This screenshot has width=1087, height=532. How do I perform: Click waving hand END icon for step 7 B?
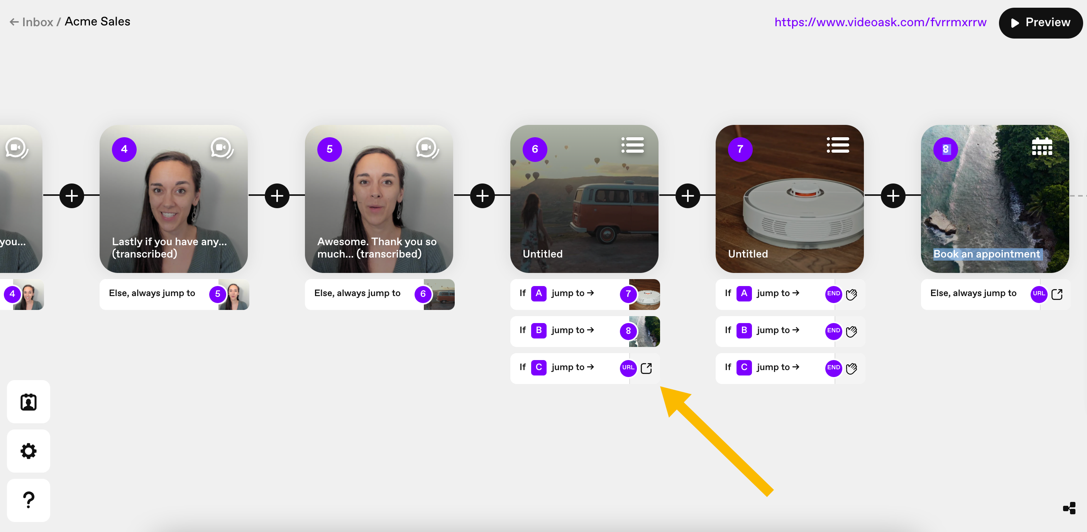(x=852, y=331)
